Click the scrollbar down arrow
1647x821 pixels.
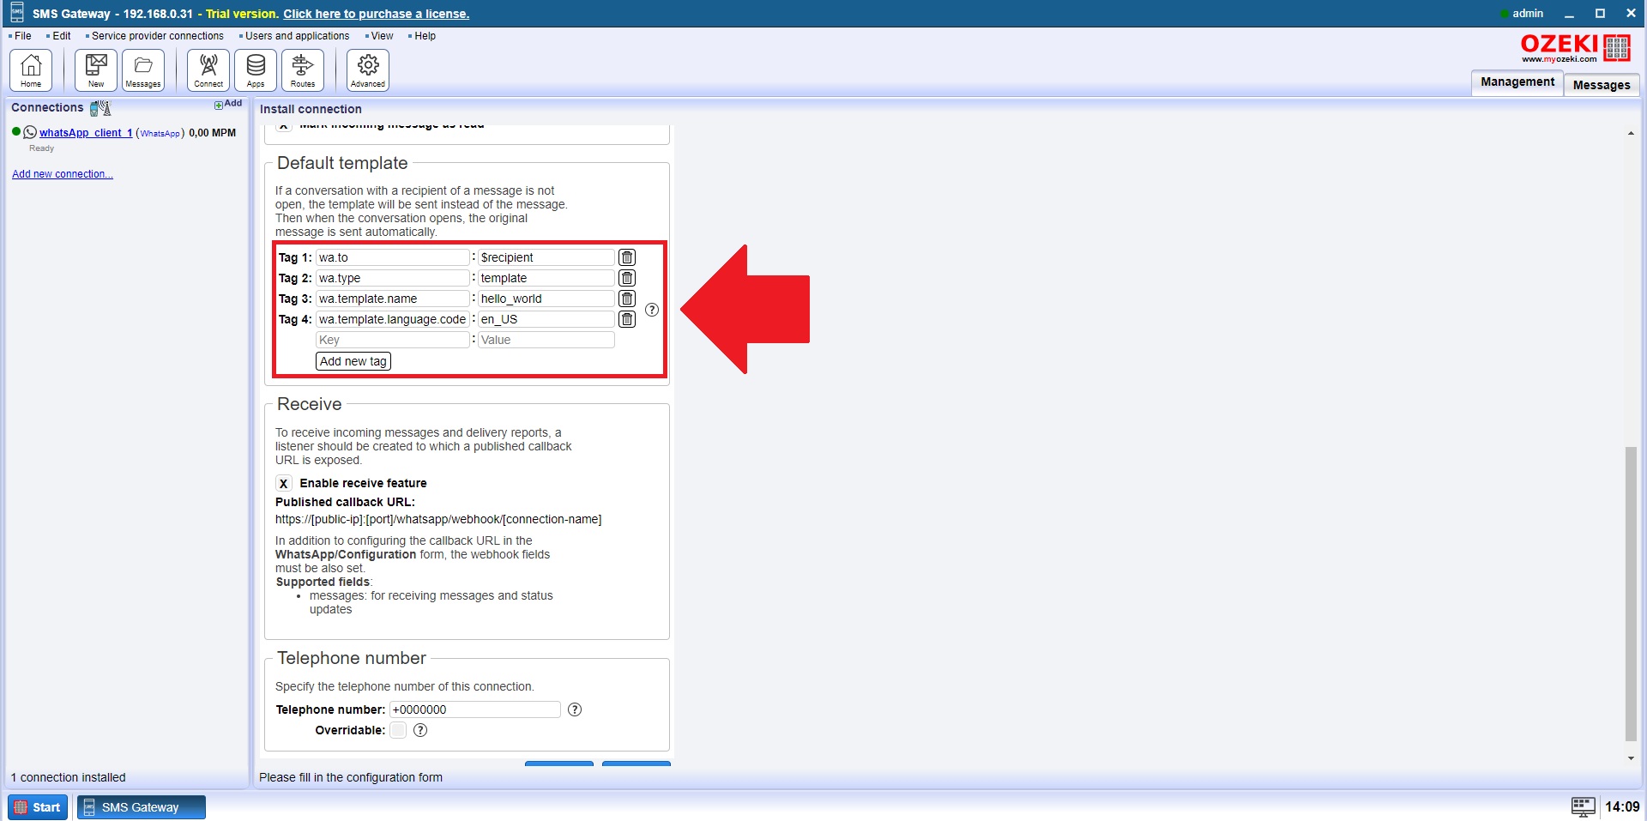point(1631,758)
